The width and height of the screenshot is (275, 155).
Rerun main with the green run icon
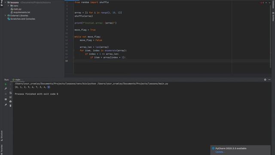click(6, 84)
